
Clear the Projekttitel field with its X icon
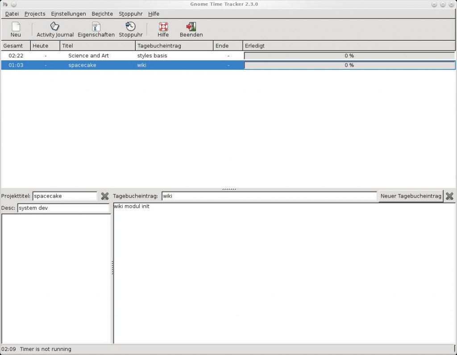[x=105, y=196]
